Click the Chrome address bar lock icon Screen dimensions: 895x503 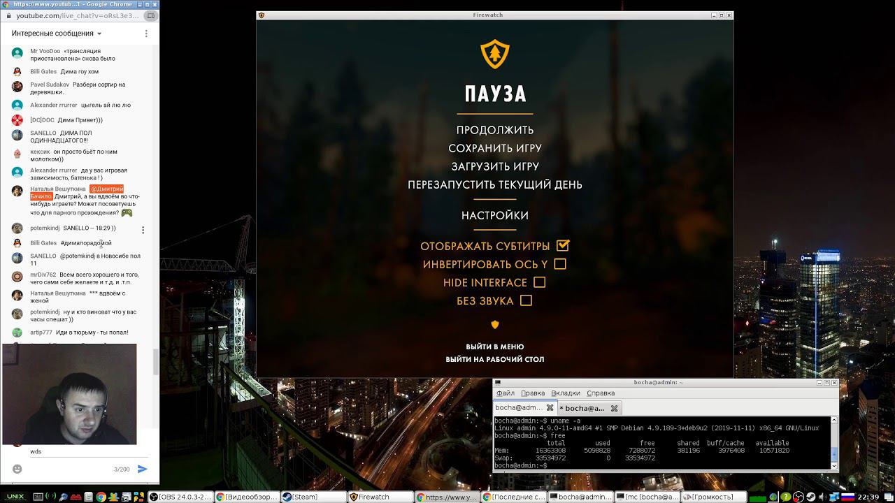click(x=10, y=16)
